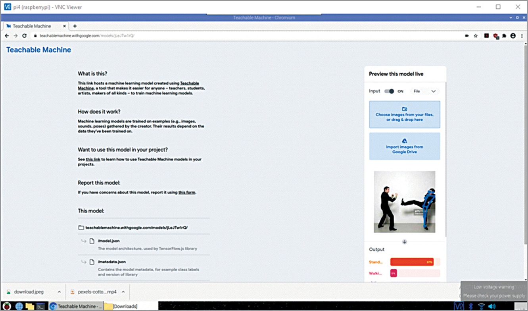This screenshot has height=311, width=528.
Task: Click Import images from Google Drive
Action: coord(404,146)
